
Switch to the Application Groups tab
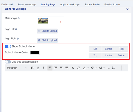point(70,4)
